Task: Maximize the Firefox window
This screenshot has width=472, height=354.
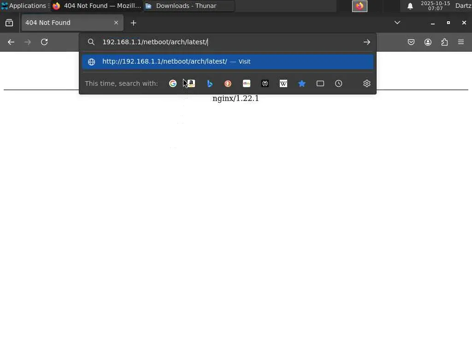Action: click(448, 23)
